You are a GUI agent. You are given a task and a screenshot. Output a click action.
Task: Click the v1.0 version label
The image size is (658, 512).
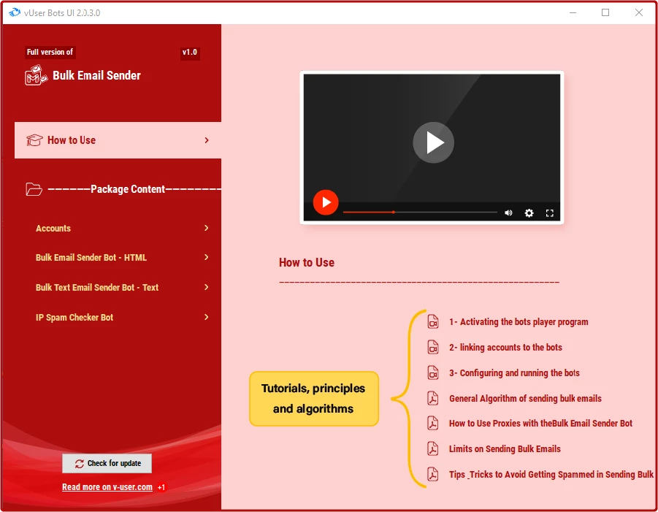click(190, 53)
